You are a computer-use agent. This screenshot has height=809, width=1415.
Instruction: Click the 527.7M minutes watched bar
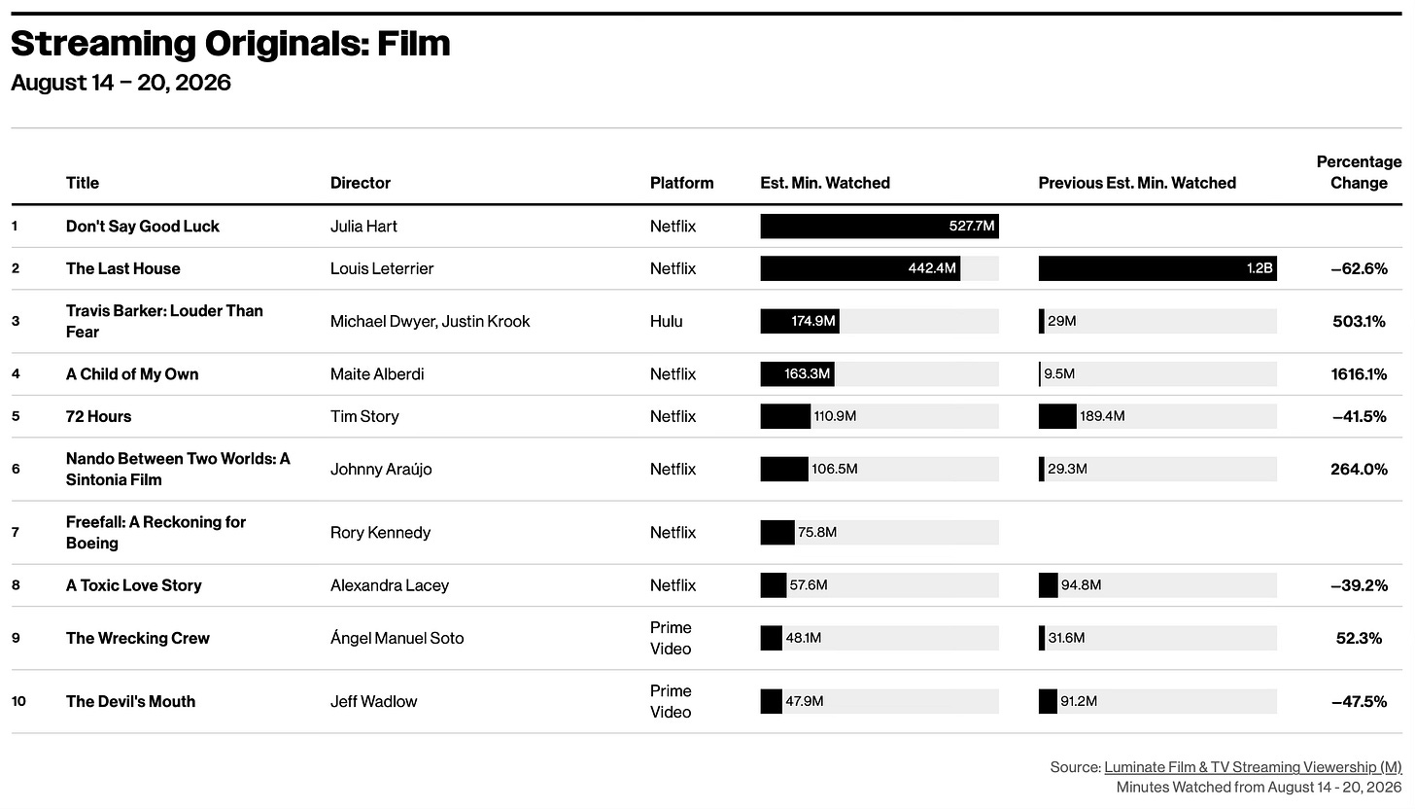(880, 227)
